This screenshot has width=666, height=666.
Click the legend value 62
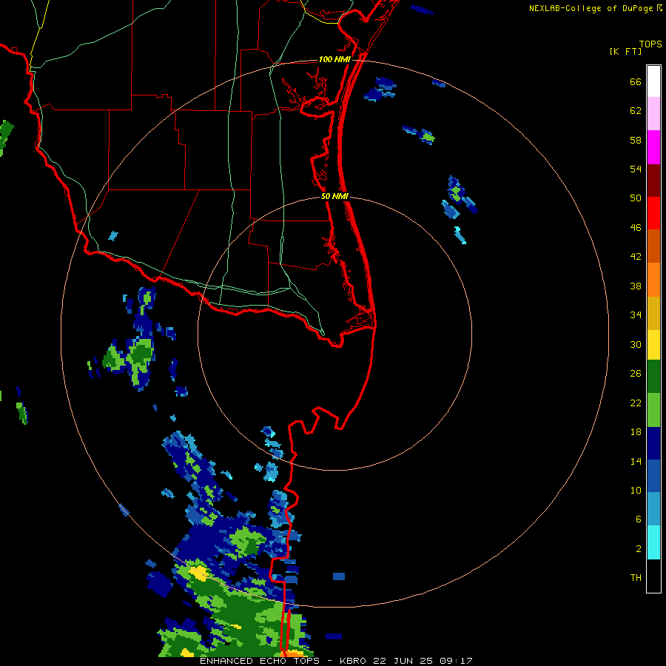click(636, 111)
